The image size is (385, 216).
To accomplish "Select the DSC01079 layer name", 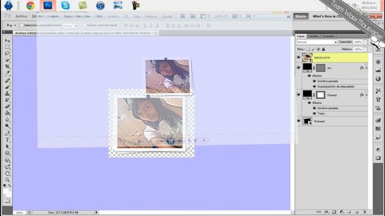I will point(322,58).
